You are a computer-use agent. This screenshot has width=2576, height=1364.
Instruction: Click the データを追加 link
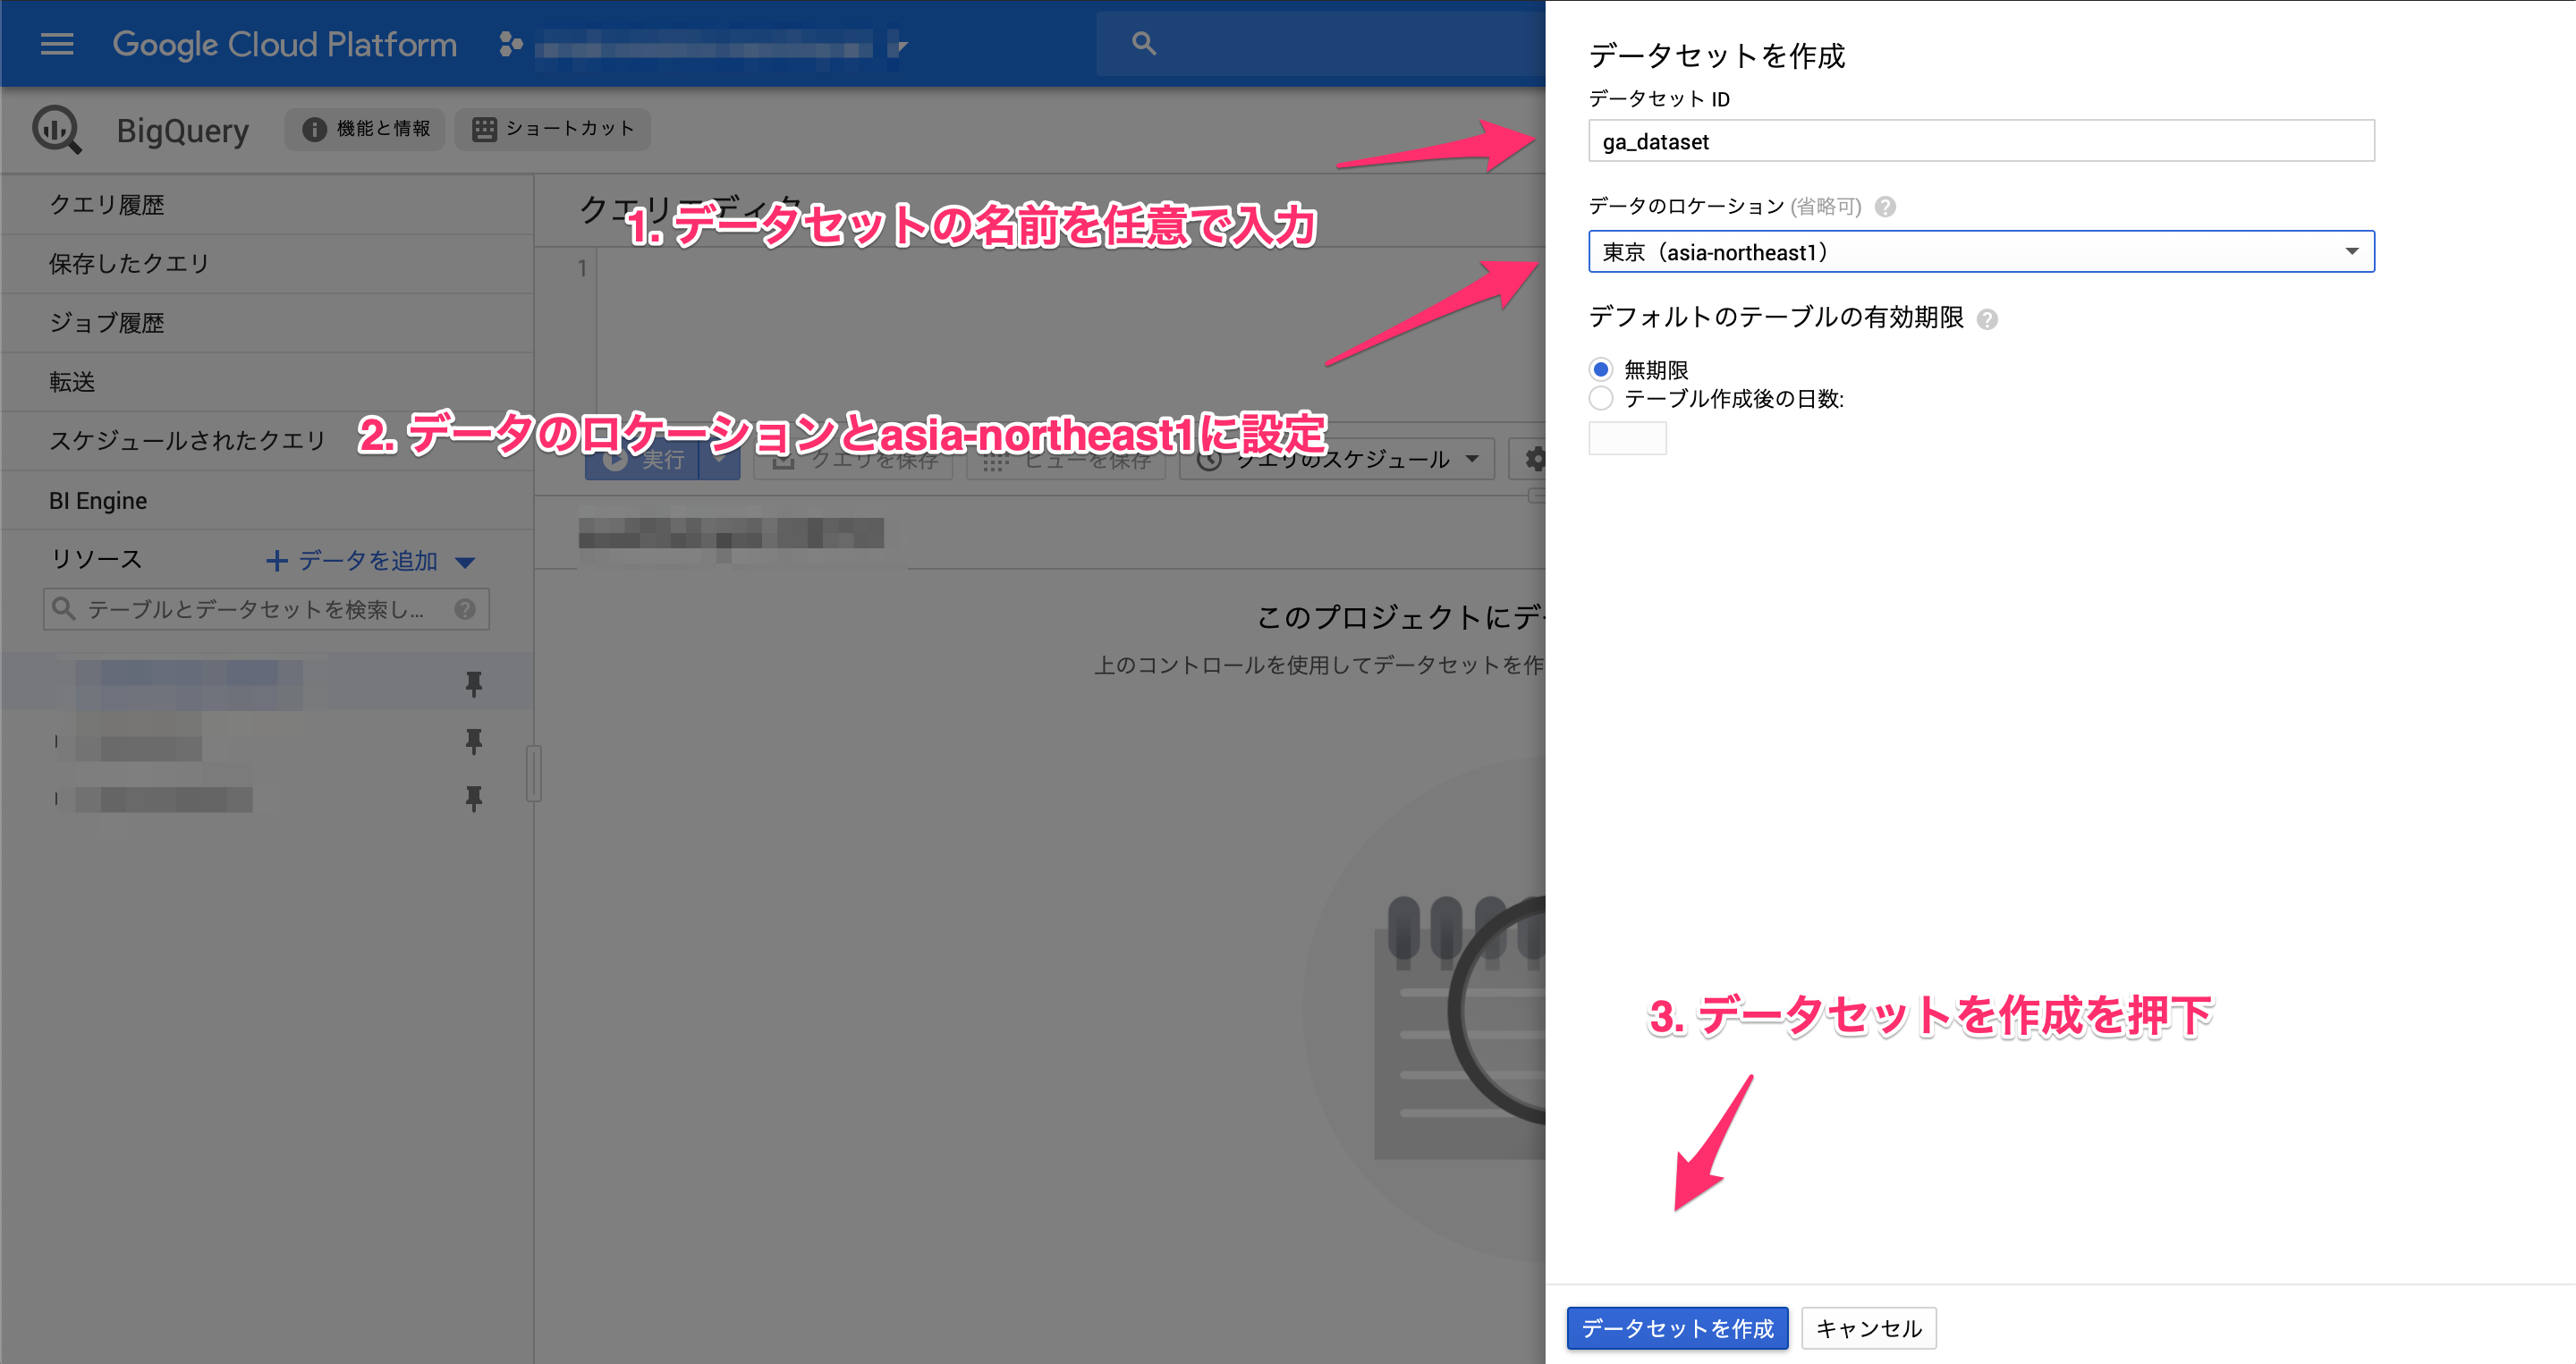[352, 561]
